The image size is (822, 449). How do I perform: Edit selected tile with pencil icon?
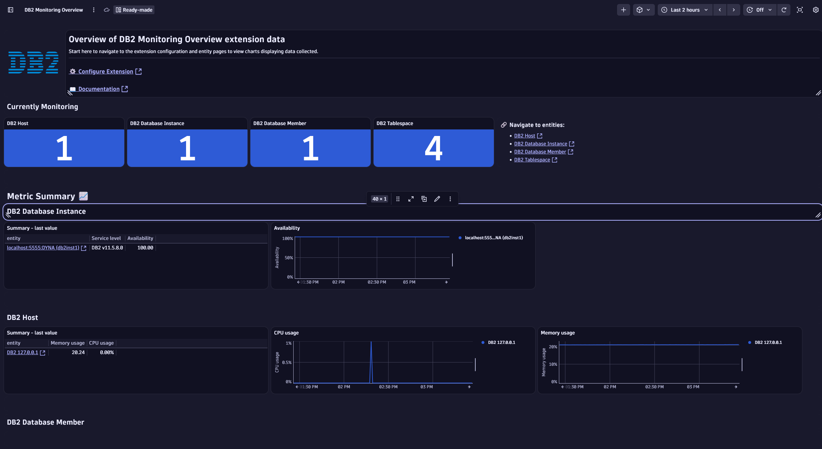pyautogui.click(x=437, y=199)
